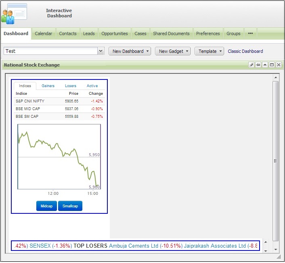The image size is (285, 263).
Task: Click the -0.90% change value
Action: (97, 109)
